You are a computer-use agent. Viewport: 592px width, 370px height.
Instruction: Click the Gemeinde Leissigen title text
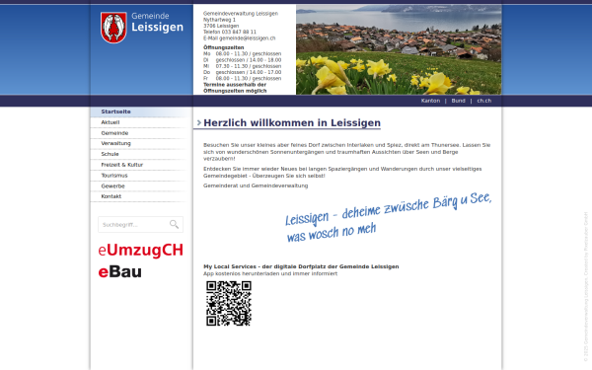157,22
